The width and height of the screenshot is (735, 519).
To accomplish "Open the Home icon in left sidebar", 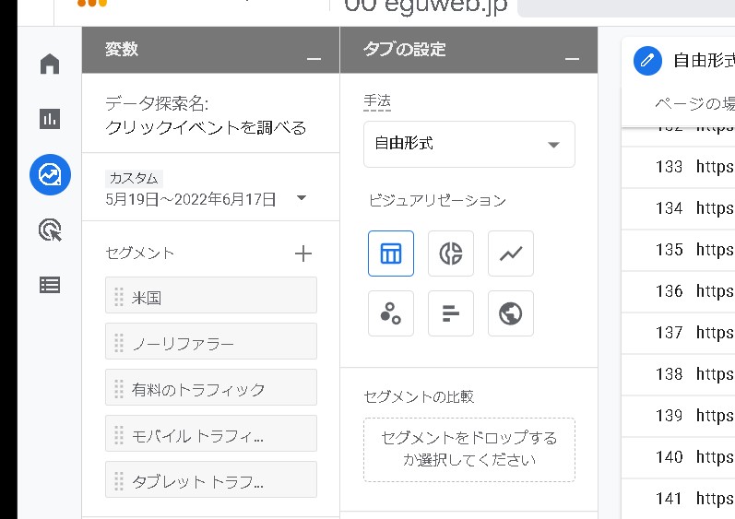I will (x=50, y=64).
